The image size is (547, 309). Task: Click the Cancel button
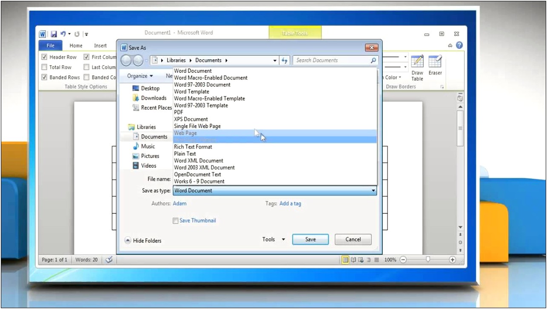353,240
